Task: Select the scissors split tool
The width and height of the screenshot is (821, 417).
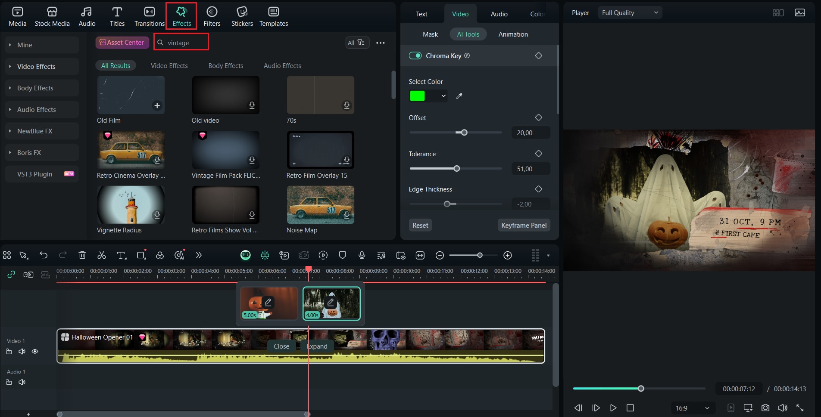Action: 102,255
